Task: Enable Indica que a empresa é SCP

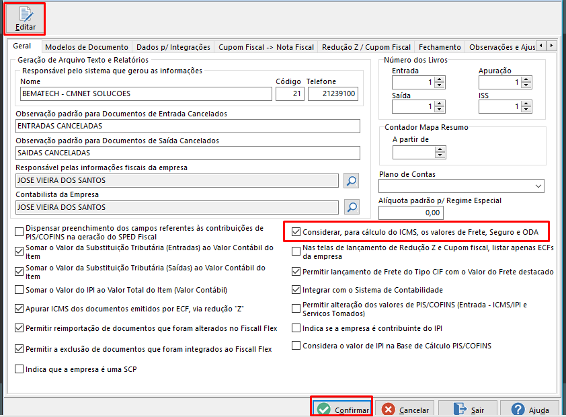Action: click(19, 369)
